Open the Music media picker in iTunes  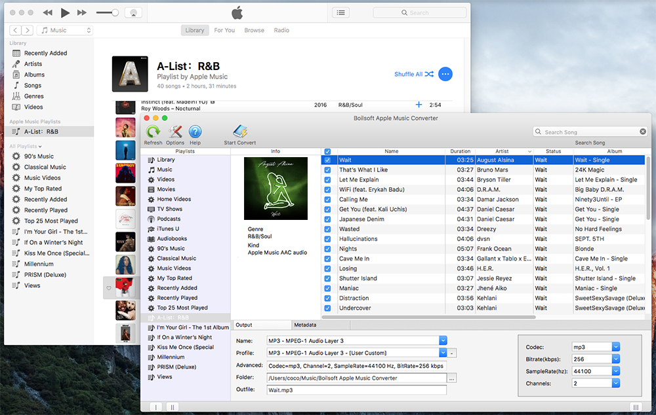[x=65, y=30]
